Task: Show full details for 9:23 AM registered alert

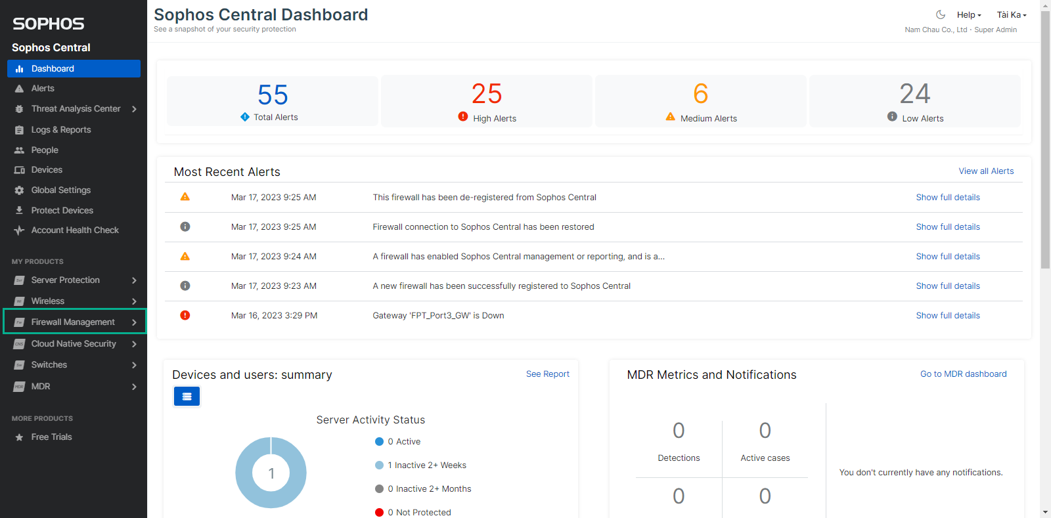Action: pos(948,286)
